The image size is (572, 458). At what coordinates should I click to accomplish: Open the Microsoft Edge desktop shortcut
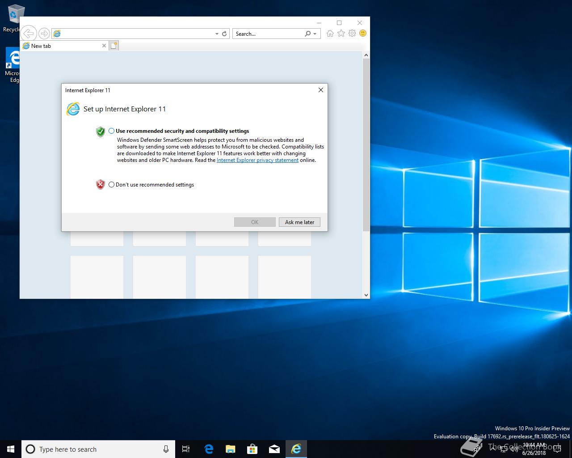pos(13,65)
